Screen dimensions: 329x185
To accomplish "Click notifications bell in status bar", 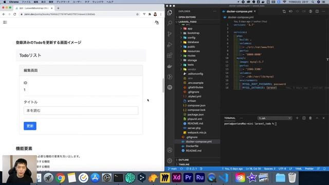I will 324,169.
